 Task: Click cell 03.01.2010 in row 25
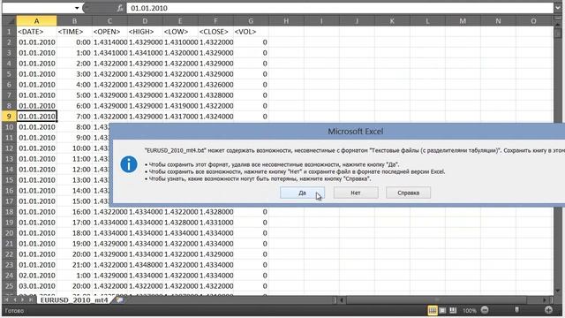click(x=36, y=286)
